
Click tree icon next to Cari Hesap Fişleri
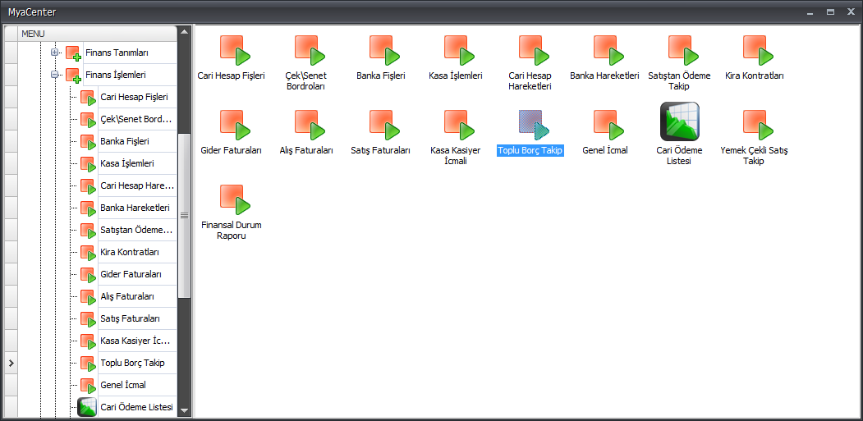tap(88, 98)
